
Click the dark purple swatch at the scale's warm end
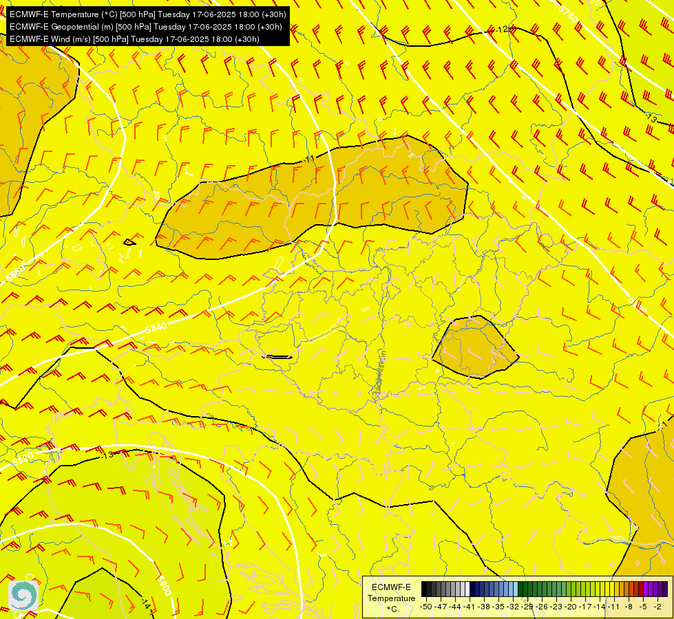(666, 589)
